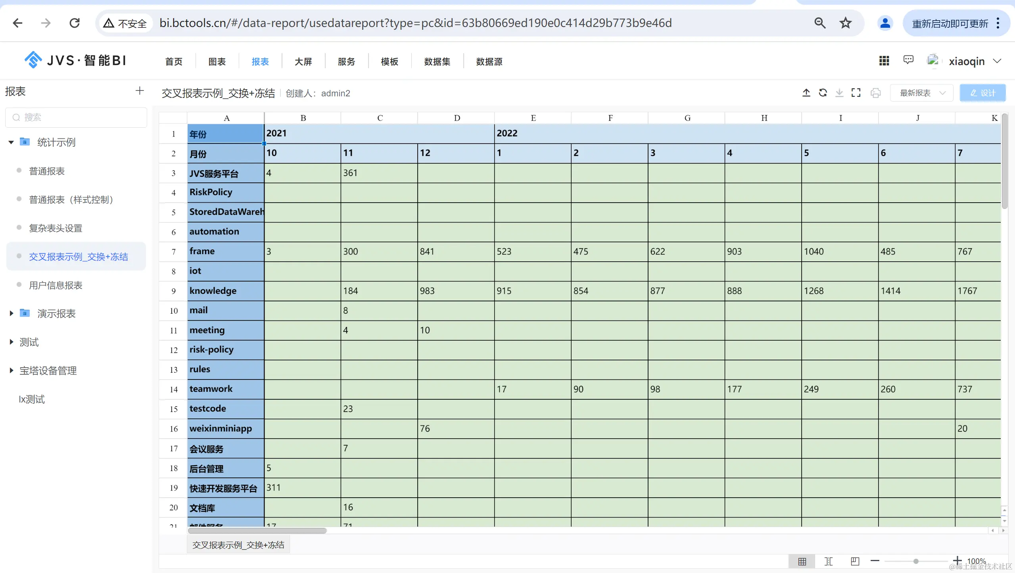Image resolution: width=1015 pixels, height=573 pixels.
Task: Open the 数据集 navigation tab
Action: (x=437, y=61)
